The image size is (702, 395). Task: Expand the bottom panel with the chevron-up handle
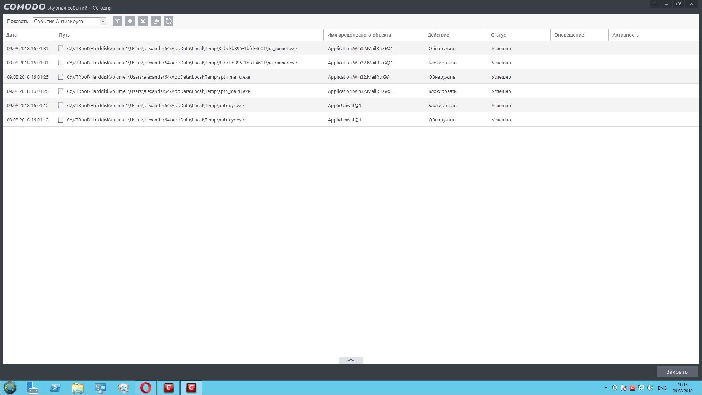point(351,360)
